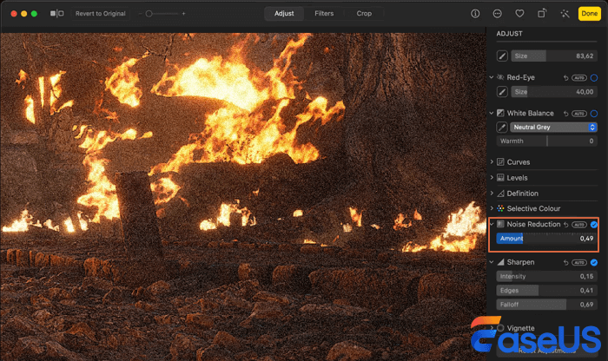Zoom out with the minus icon

click(x=140, y=14)
